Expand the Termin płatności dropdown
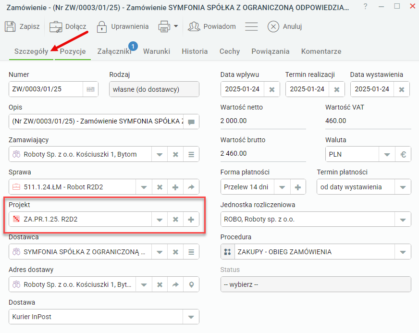The height and width of the screenshot is (333, 419). (403, 187)
